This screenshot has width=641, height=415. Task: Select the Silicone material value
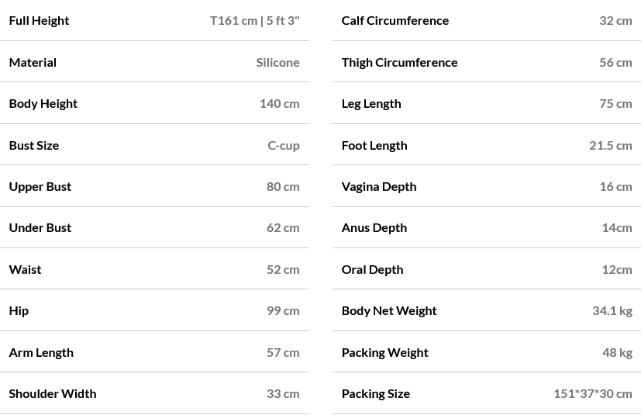[277, 62]
